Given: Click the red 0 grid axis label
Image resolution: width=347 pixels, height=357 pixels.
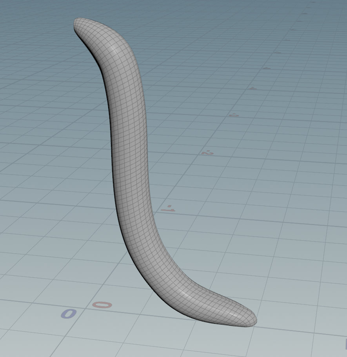Looking at the screenshot, I should coord(102,305).
